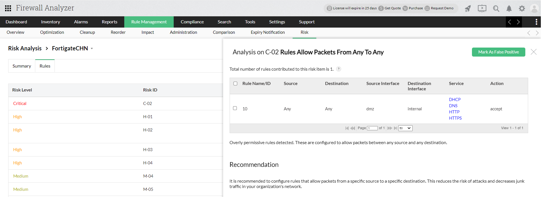553x197 pixels.
Task: Open vertical three-dots more menu
Action: click(536, 22)
